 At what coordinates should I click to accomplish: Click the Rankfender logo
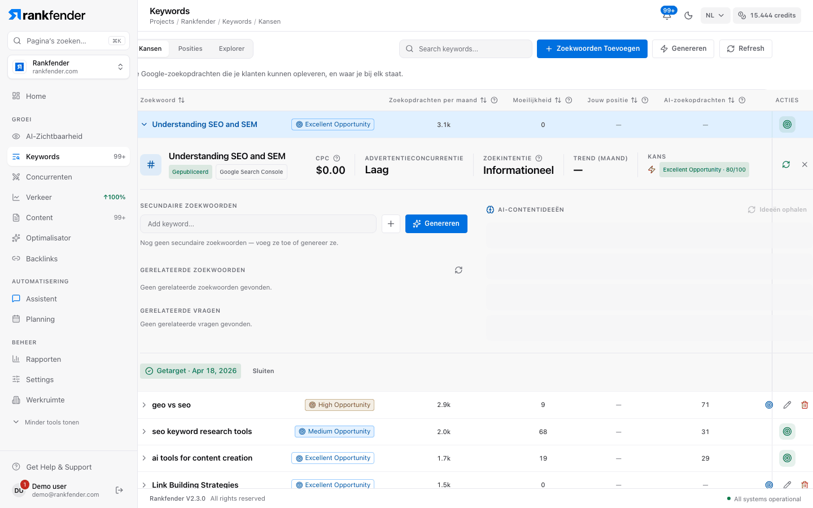pyautogui.click(x=47, y=15)
